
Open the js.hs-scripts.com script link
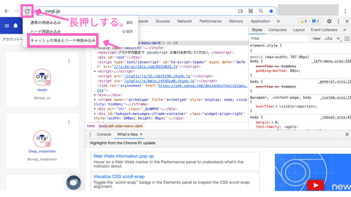coord(145,67)
